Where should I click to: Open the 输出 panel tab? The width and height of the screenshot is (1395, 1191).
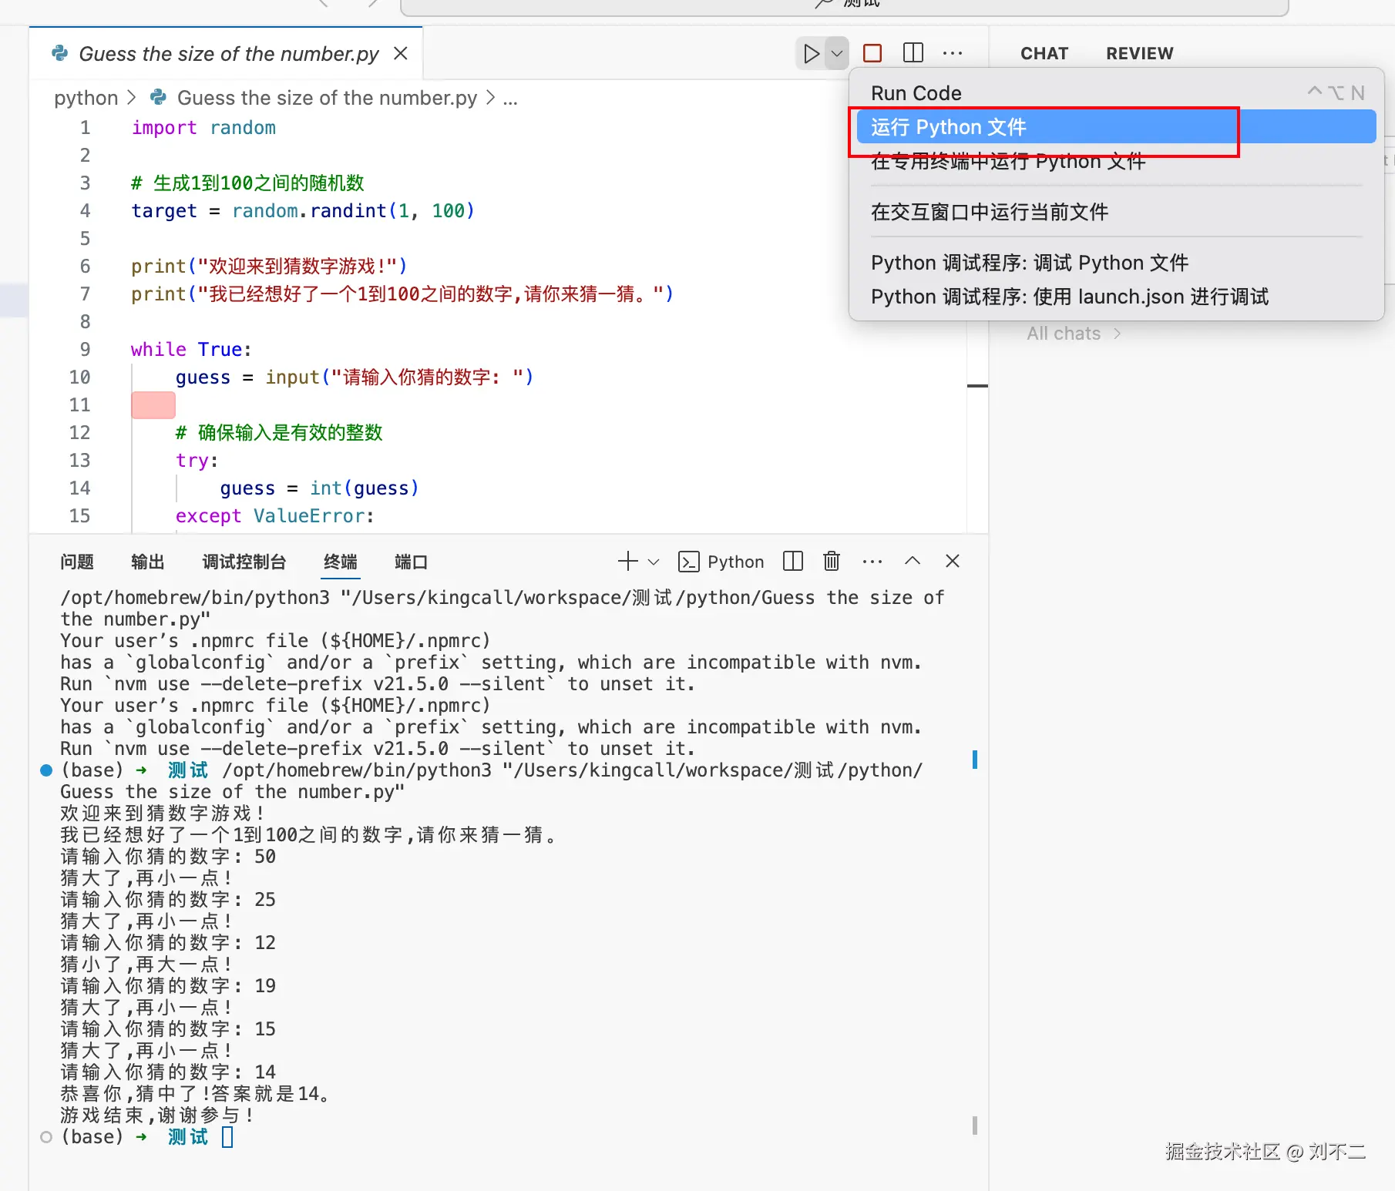(147, 562)
